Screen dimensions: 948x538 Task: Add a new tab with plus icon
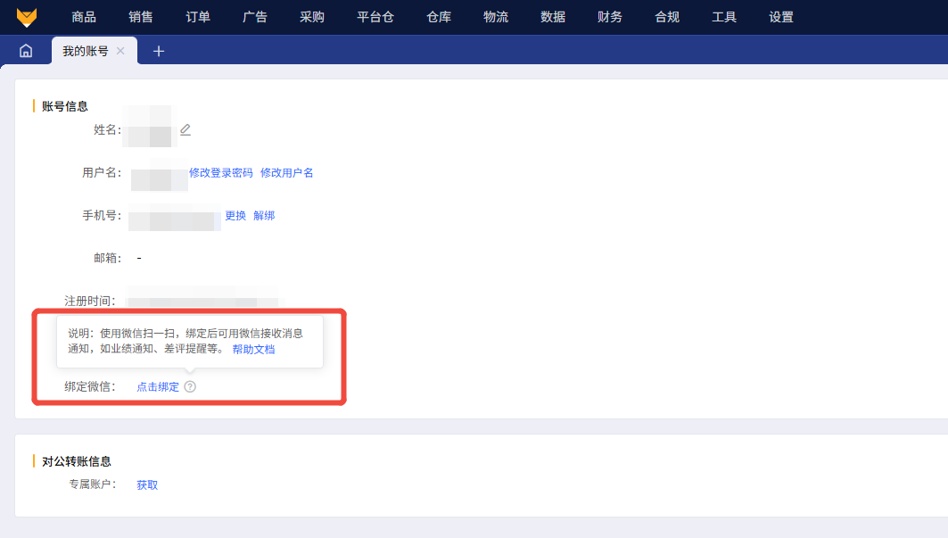[x=159, y=52]
